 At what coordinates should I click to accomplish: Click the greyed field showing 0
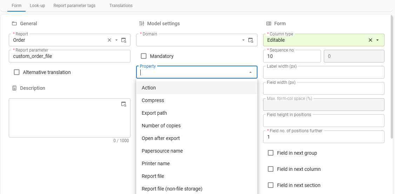(354, 56)
